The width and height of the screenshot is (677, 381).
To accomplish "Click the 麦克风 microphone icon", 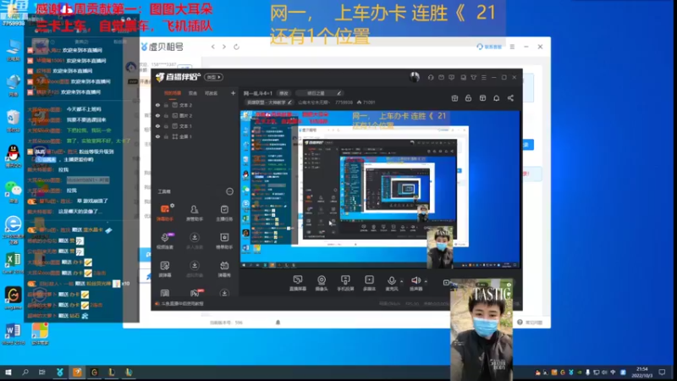I will [392, 283].
